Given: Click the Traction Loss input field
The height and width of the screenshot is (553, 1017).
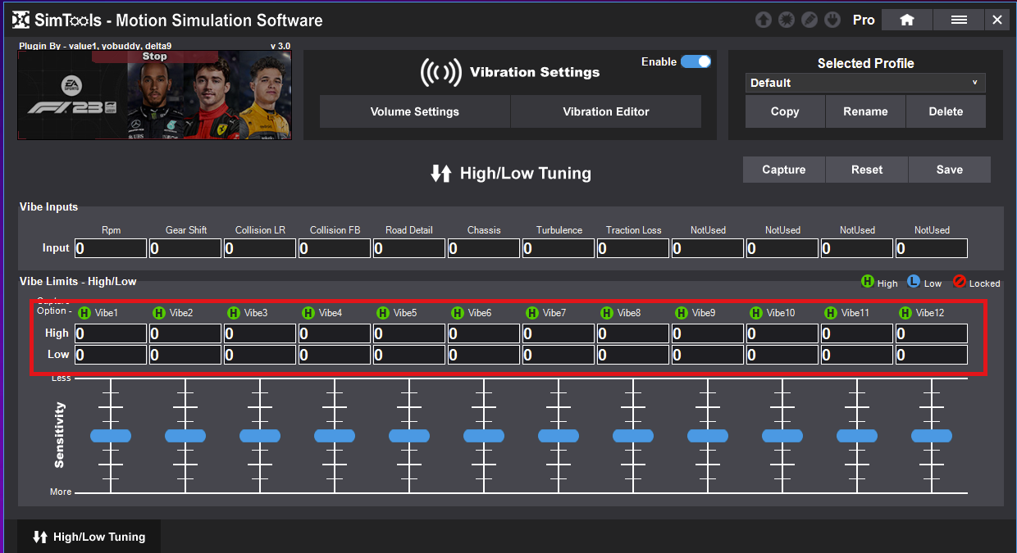Looking at the screenshot, I should click(633, 248).
